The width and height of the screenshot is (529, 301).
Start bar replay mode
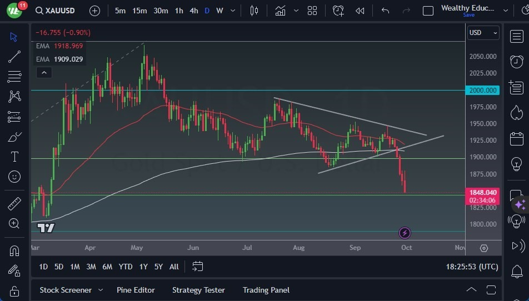tap(360, 11)
